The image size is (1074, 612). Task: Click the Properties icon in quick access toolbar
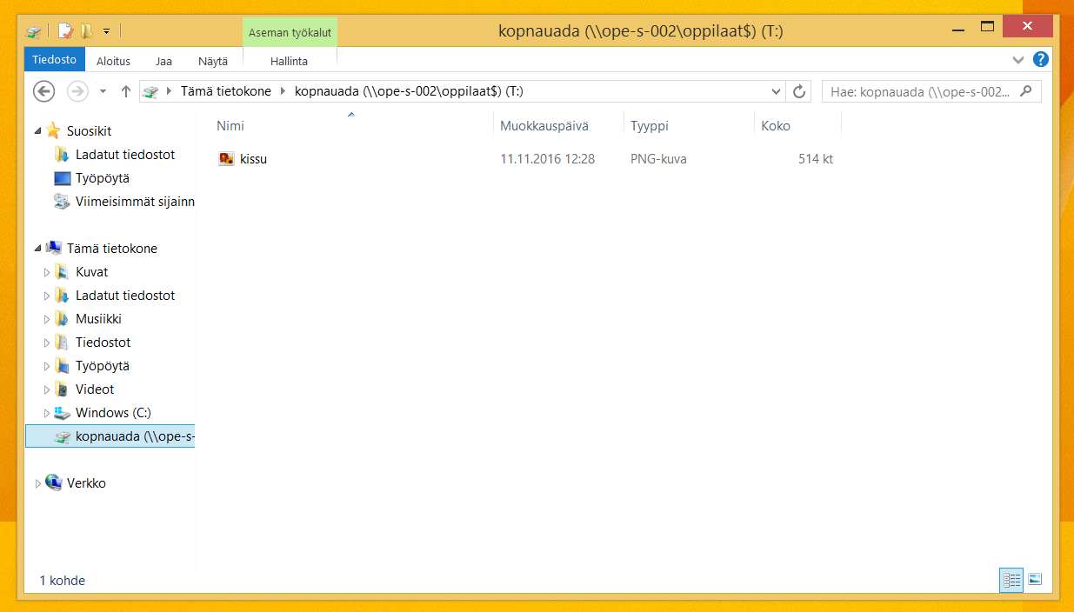[x=65, y=31]
